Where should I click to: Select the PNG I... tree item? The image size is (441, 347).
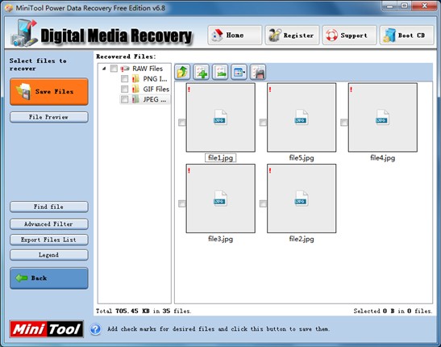[155, 79]
